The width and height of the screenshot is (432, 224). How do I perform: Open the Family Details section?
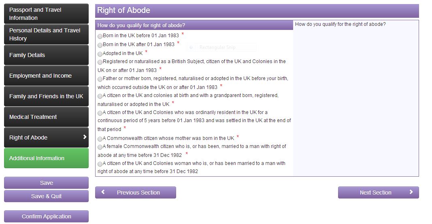pos(46,55)
